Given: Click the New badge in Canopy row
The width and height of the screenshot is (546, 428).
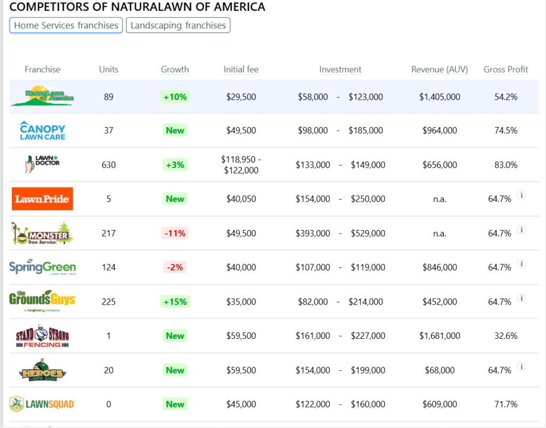Looking at the screenshot, I should point(175,130).
